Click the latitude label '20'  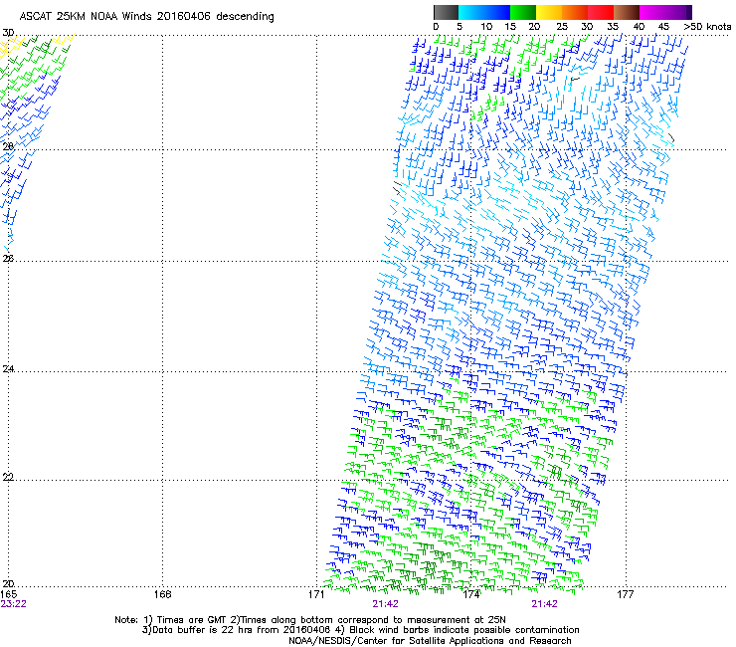tap(8, 584)
